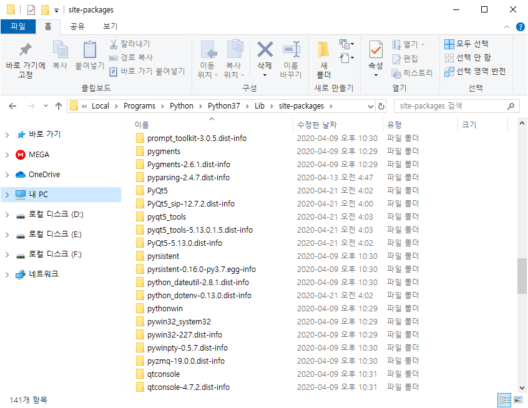Click the 복사 copy icon
The image size is (528, 408).
point(61,55)
